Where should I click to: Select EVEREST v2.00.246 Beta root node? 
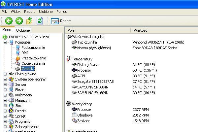[x=29, y=37]
